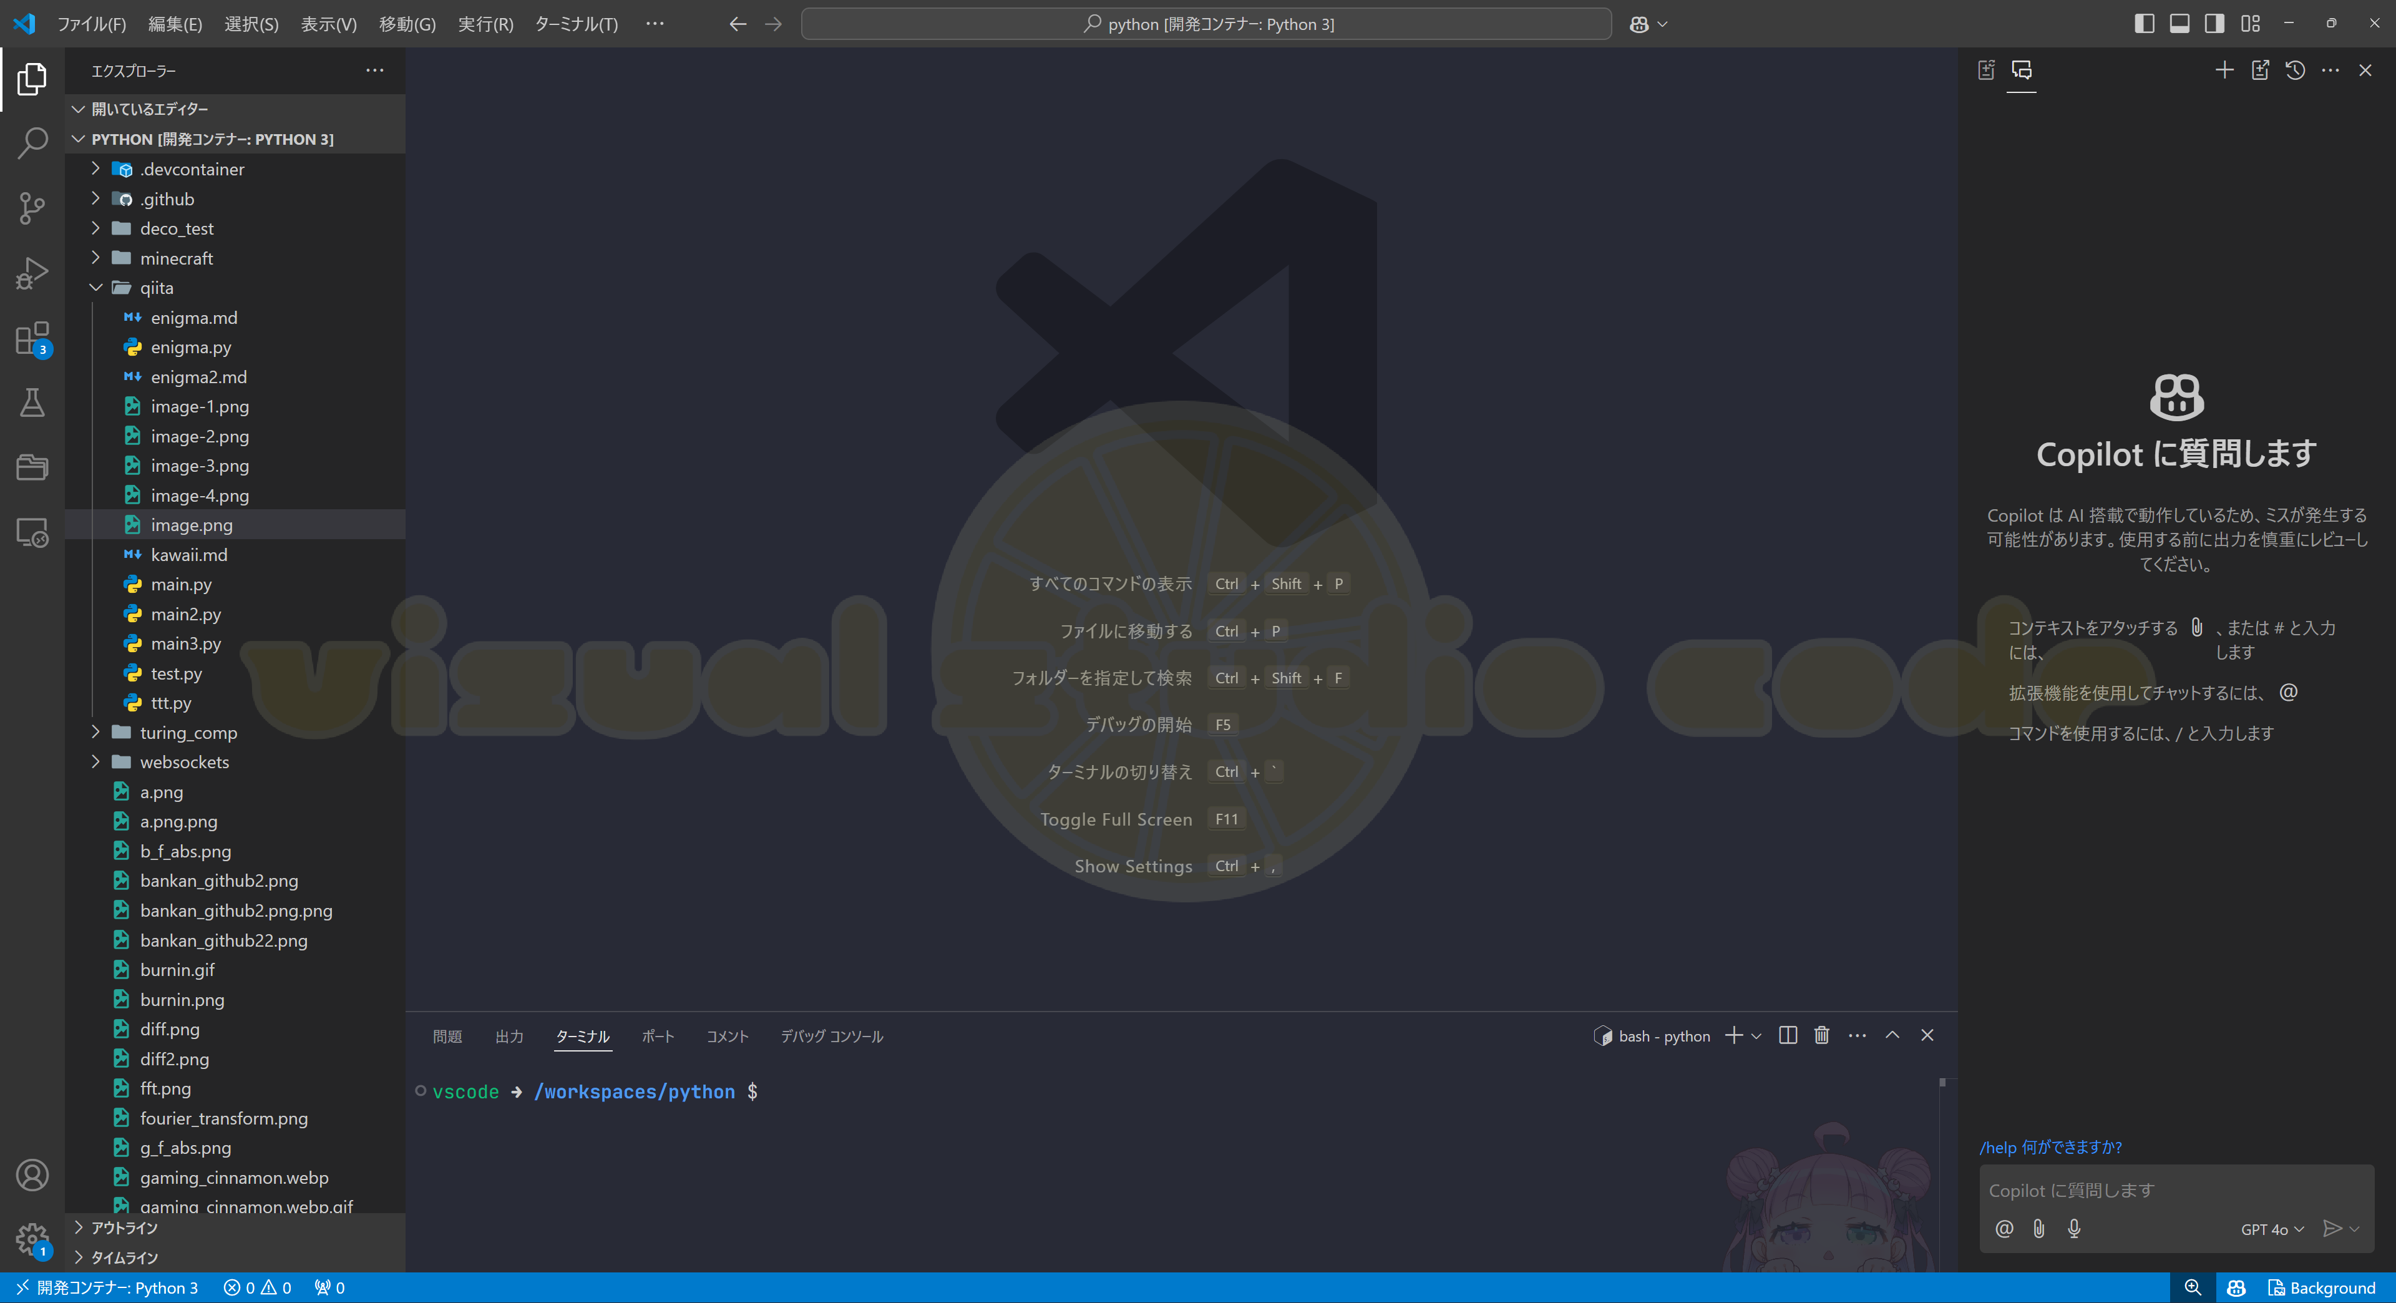Open the Extensions view with 3 updates
The width and height of the screenshot is (2396, 1303).
32,338
